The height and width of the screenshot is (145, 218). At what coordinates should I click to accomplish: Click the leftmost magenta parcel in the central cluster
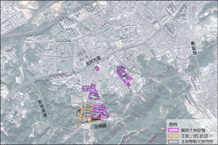(86, 88)
